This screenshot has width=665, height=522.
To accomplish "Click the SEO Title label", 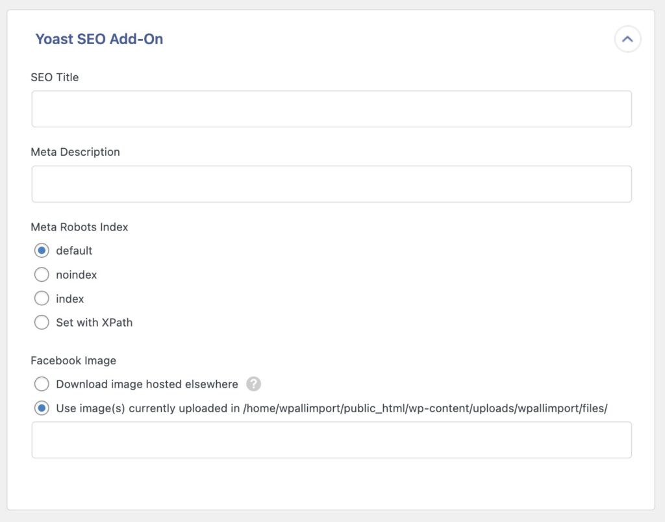I will coord(55,77).
